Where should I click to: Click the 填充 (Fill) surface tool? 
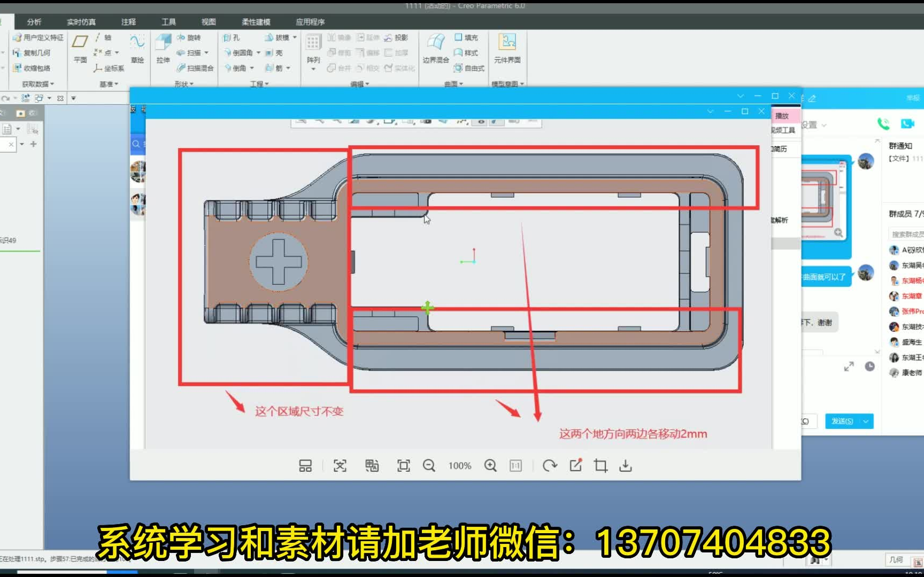(x=466, y=37)
